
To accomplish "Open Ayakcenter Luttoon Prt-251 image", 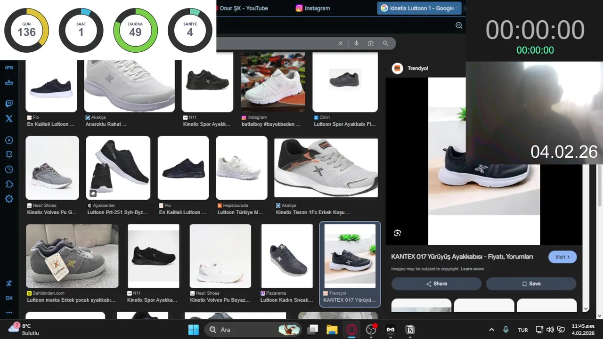I will (x=118, y=168).
